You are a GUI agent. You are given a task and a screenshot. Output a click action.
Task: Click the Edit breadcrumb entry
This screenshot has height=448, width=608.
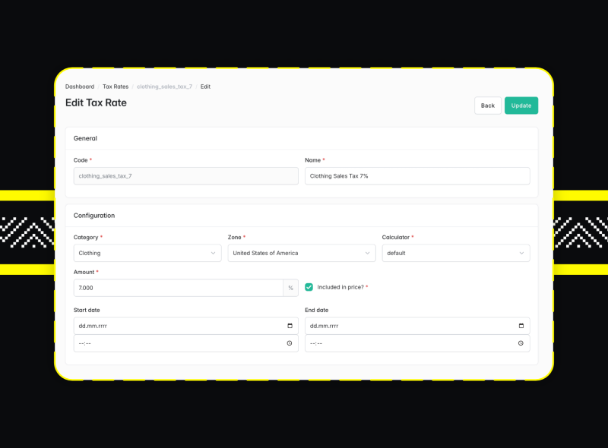205,87
